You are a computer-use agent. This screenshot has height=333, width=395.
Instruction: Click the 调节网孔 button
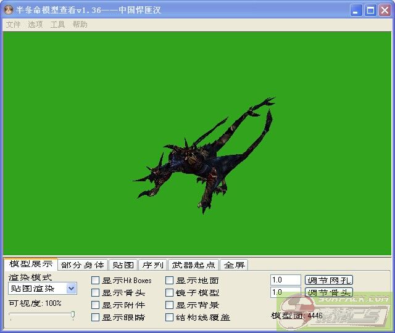pyautogui.click(x=329, y=280)
